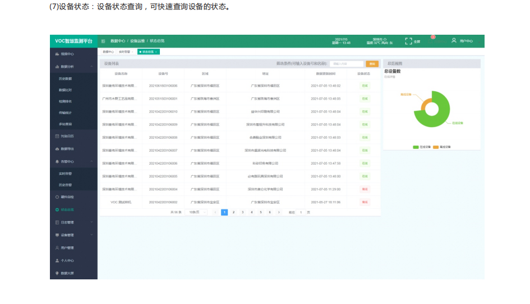Viewport: 530px width, 304px height.
Task: Click timestamp 2021-05-27 18:11:06
Action: [x=326, y=203]
